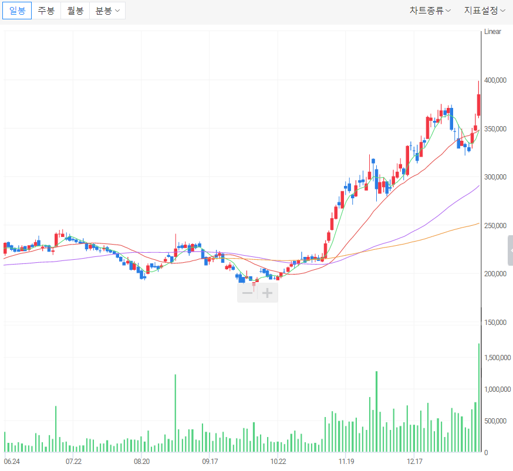Click the 08.20 date label
513x471 pixels.
point(141,462)
